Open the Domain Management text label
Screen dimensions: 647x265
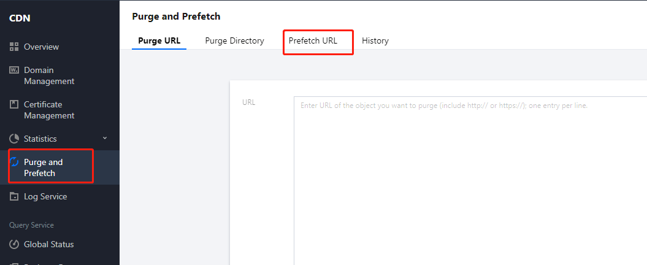pyautogui.click(x=49, y=75)
